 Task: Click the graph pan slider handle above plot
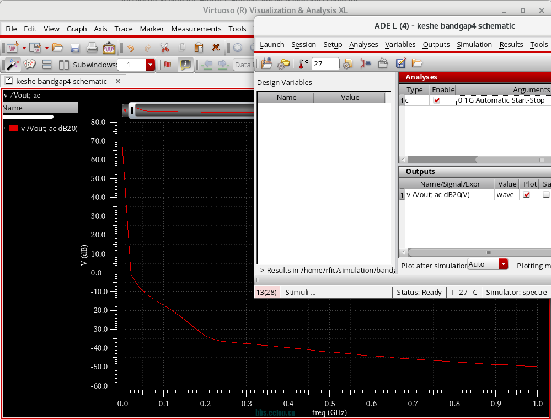tap(132, 110)
